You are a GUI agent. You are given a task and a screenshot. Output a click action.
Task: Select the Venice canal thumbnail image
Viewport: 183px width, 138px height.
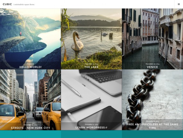tap(152, 35)
